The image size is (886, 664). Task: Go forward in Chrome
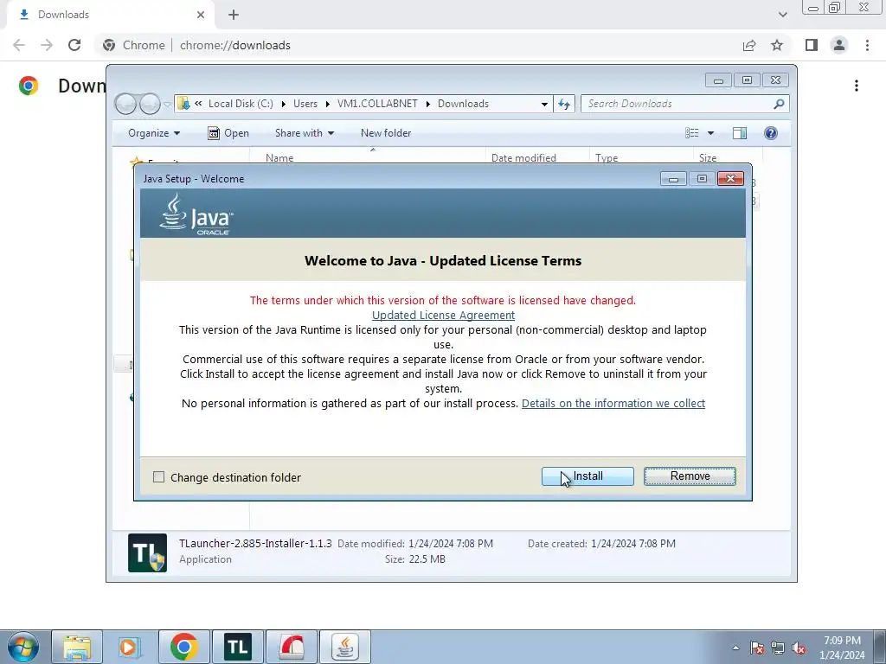(47, 45)
